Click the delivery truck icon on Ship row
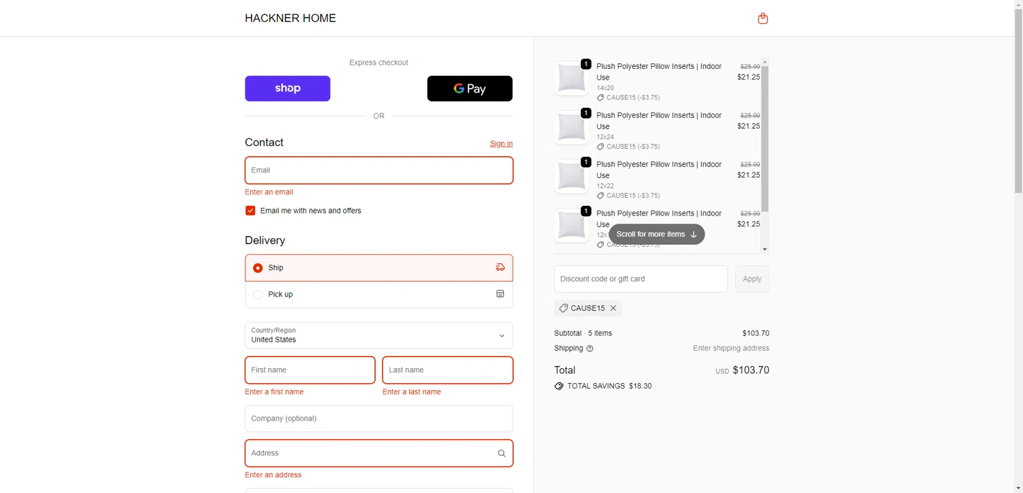 500,268
